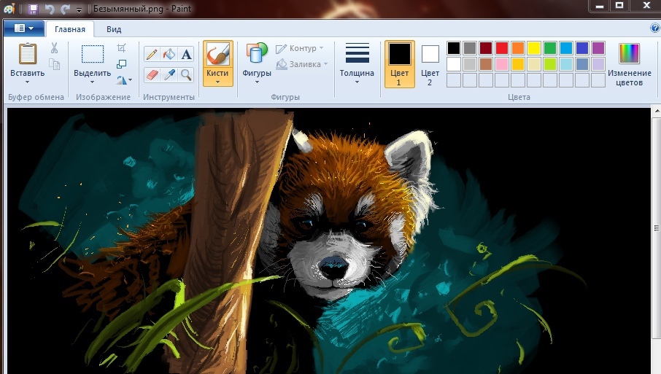Click the Cut scissors icon

[55, 47]
